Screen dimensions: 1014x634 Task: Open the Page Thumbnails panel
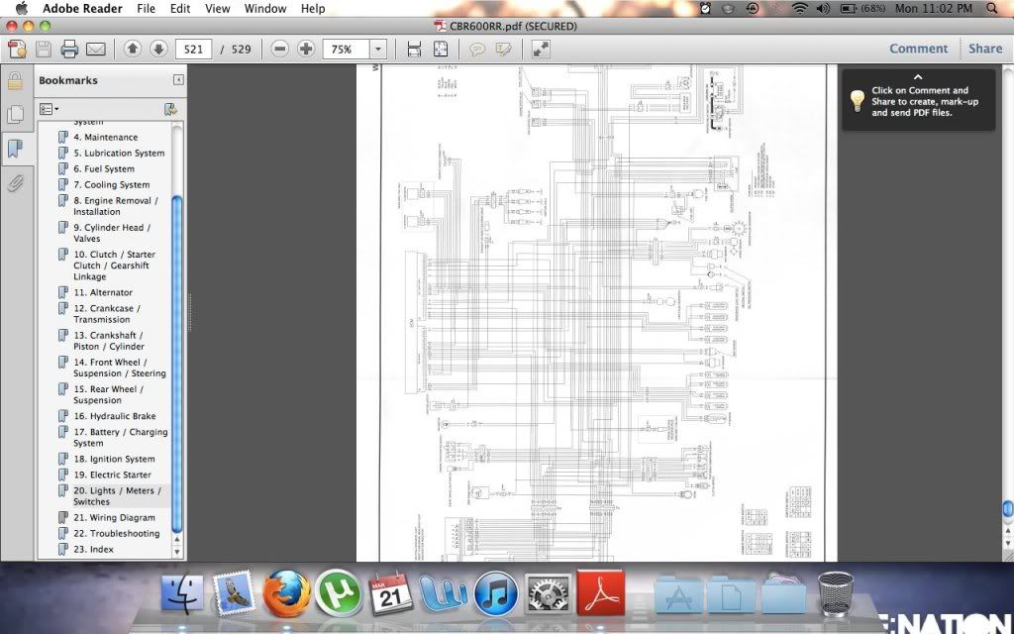coord(15,115)
